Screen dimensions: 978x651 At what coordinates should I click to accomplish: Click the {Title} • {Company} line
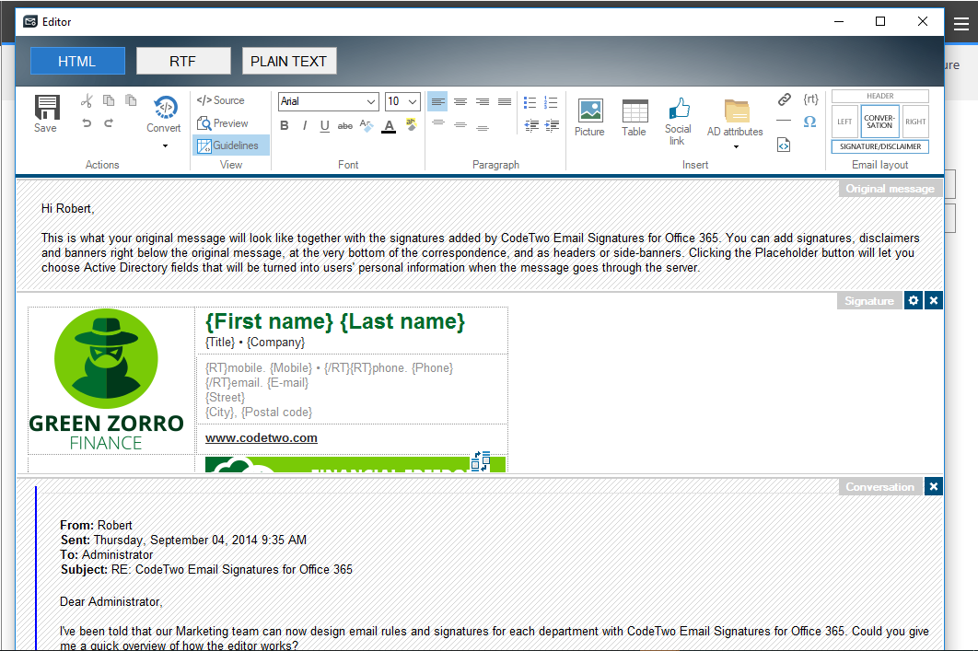[255, 343]
